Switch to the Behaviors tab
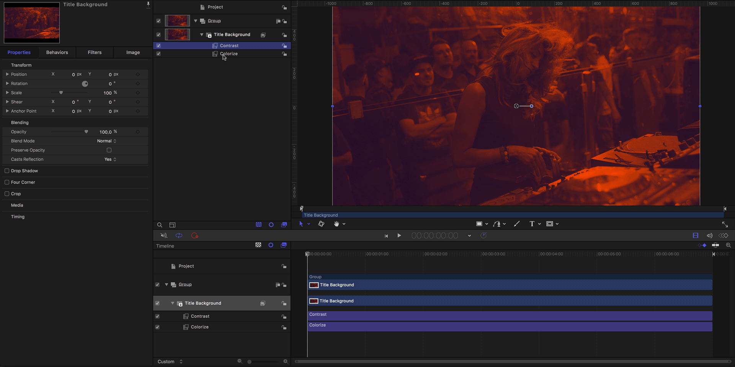735x367 pixels. (x=57, y=52)
